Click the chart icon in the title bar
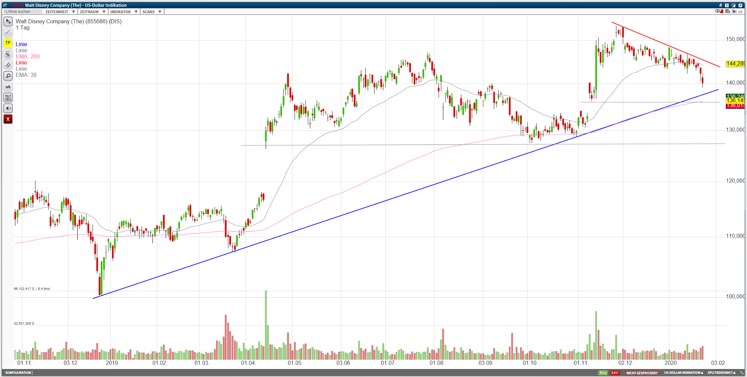Image resolution: width=747 pixels, height=377 pixels. tap(5, 5)
